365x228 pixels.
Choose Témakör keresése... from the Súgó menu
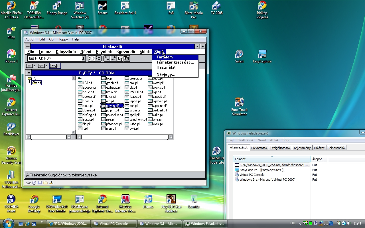pyautogui.click(x=175, y=62)
